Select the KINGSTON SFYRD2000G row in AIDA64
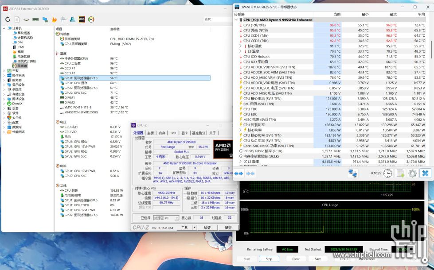The height and width of the screenshot is (270, 434). 134,112
